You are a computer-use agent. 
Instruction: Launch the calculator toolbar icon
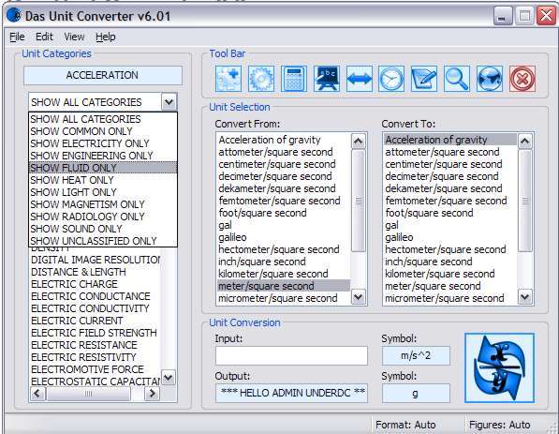point(294,79)
